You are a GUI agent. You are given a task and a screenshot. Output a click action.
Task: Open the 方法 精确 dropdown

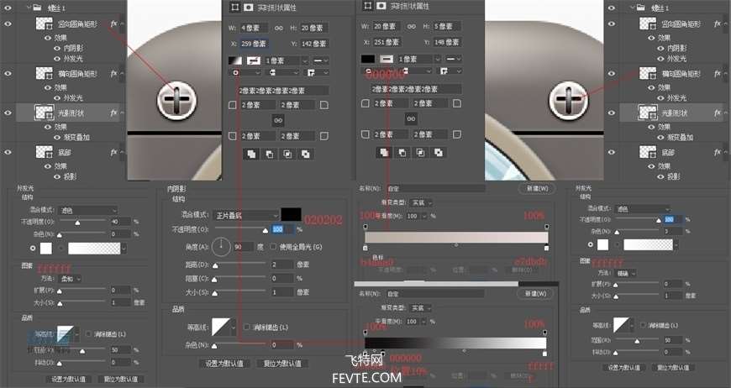(x=626, y=274)
